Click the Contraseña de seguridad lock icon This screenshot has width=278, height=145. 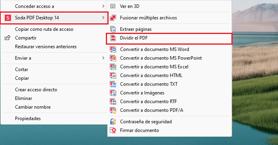pos(113,122)
